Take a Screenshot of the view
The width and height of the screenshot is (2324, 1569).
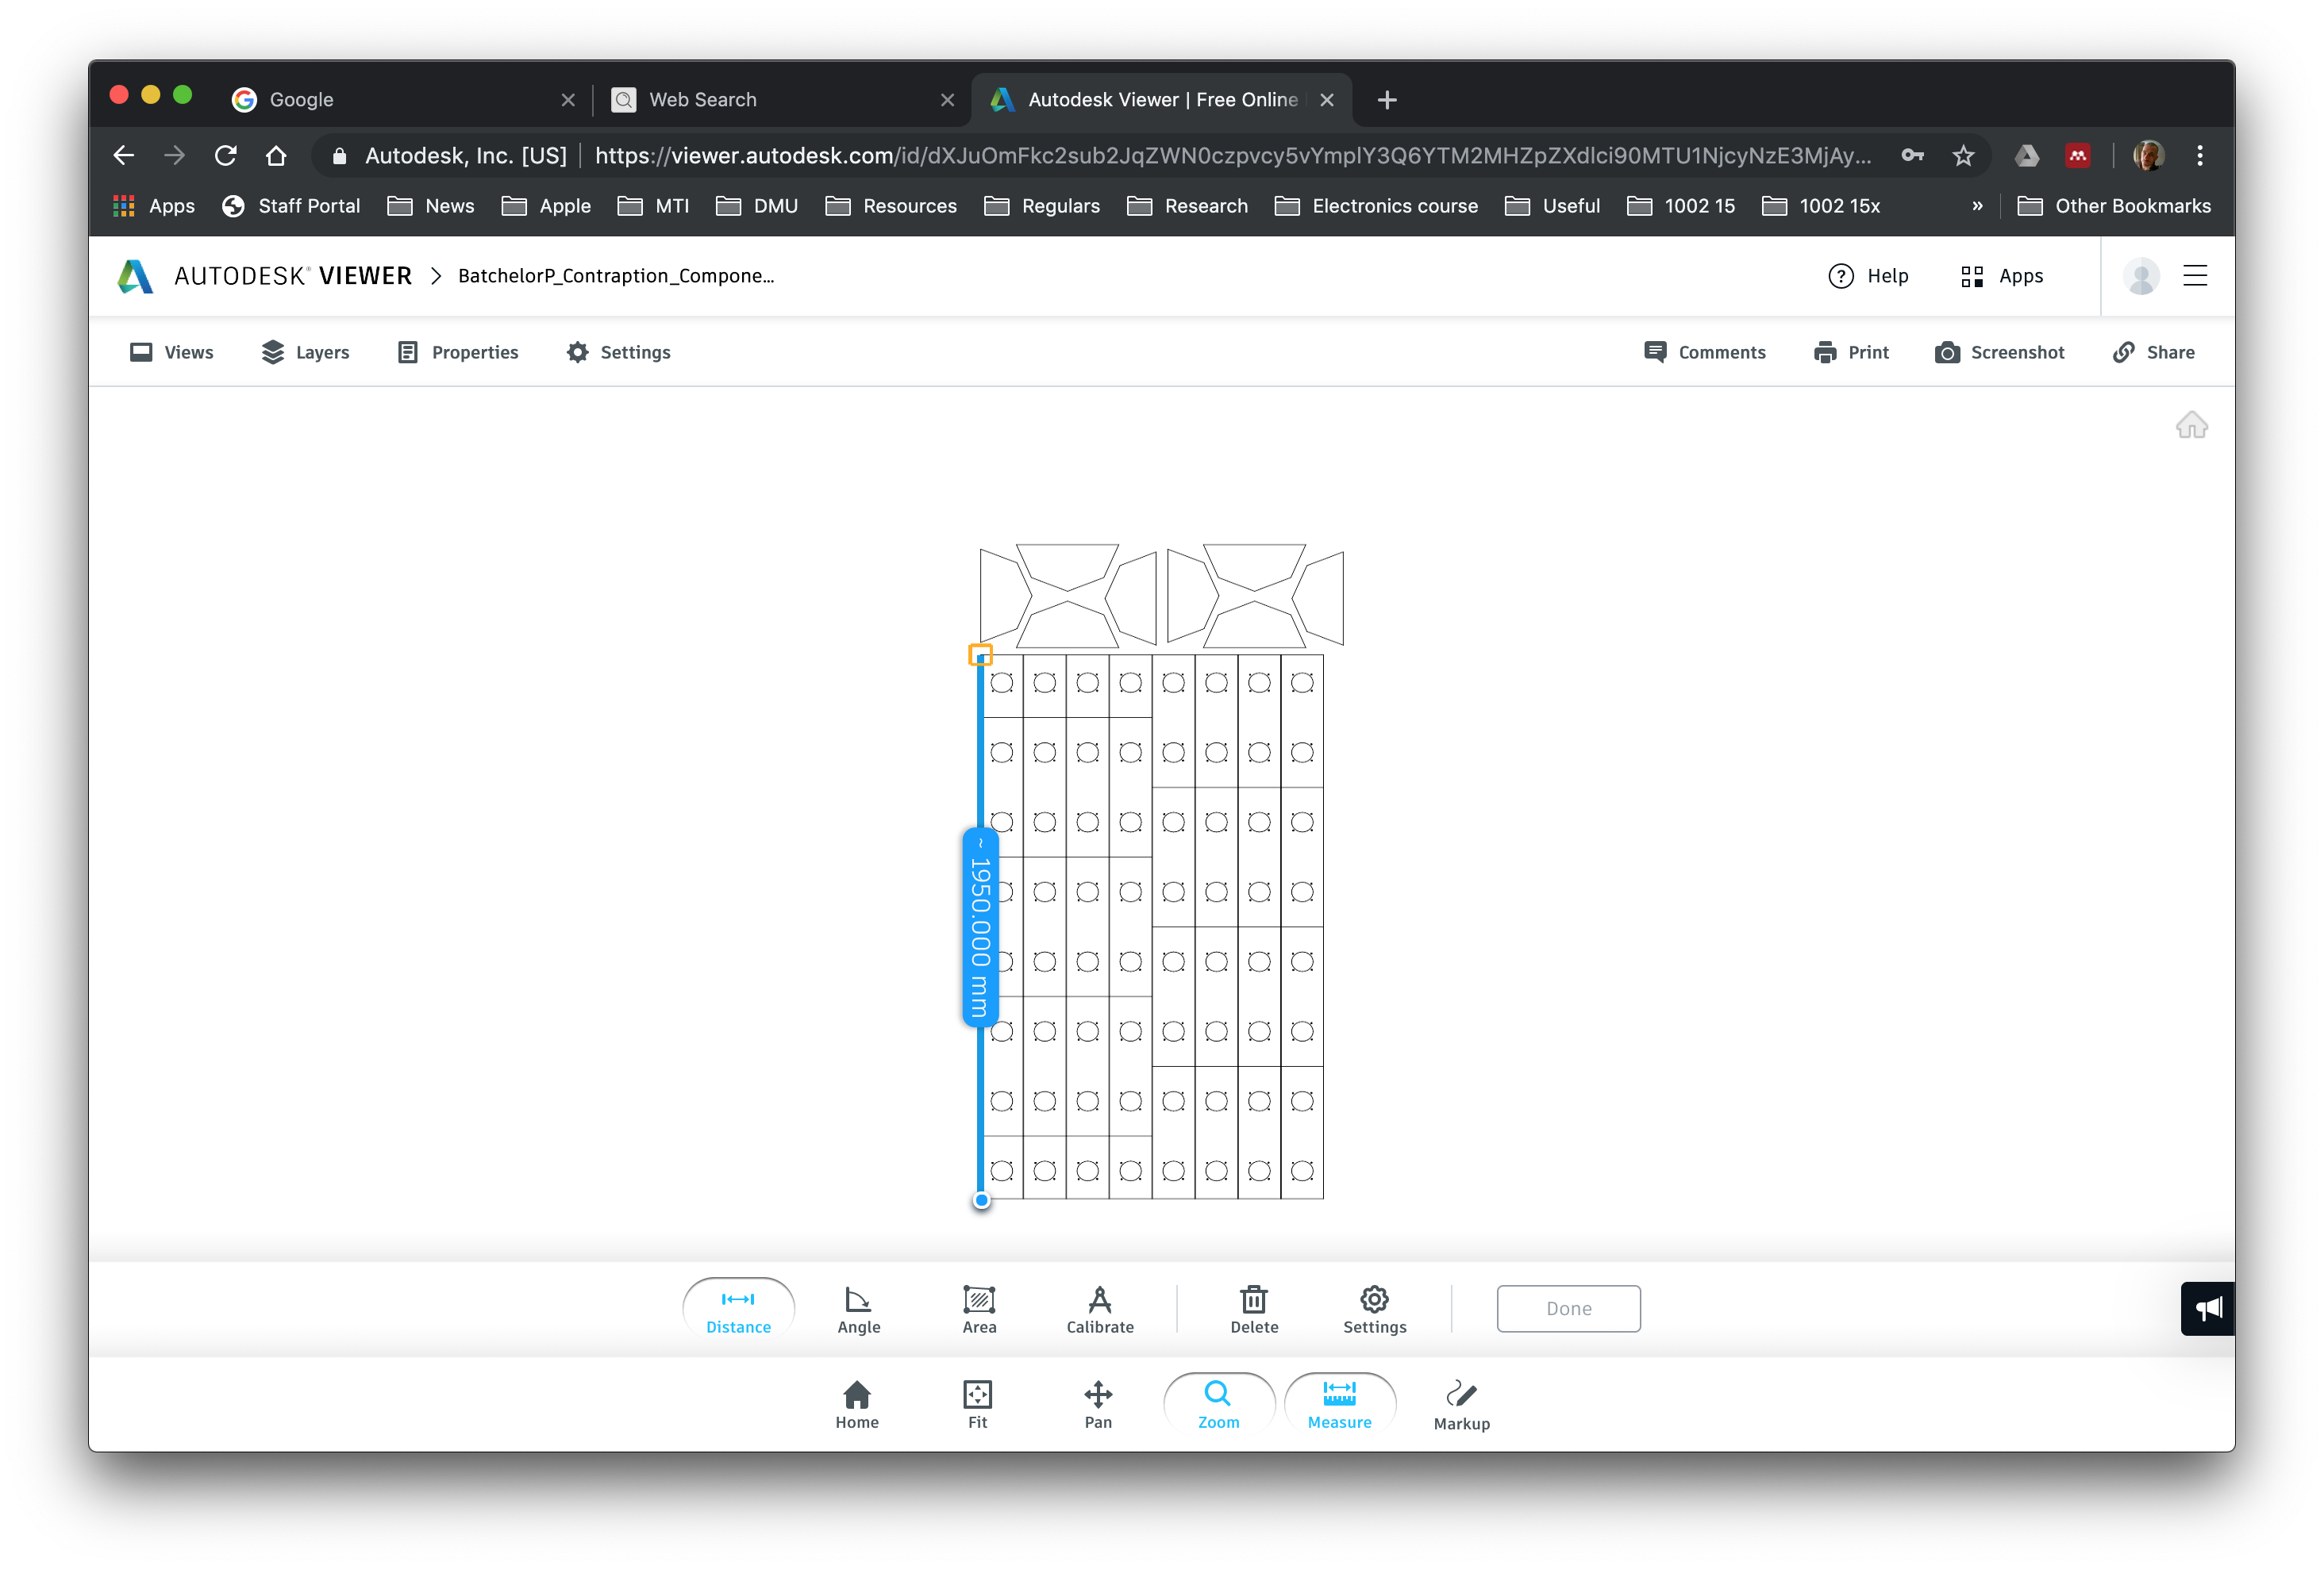click(1999, 351)
